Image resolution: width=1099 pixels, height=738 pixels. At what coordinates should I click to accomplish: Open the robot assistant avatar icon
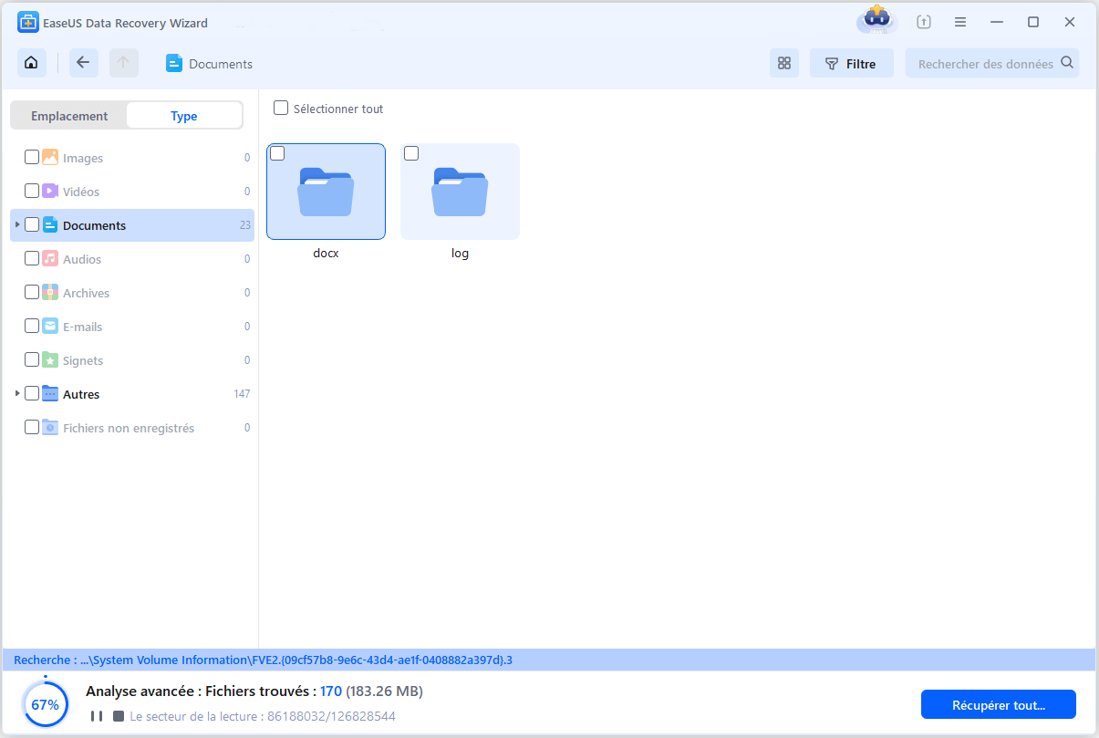point(876,20)
